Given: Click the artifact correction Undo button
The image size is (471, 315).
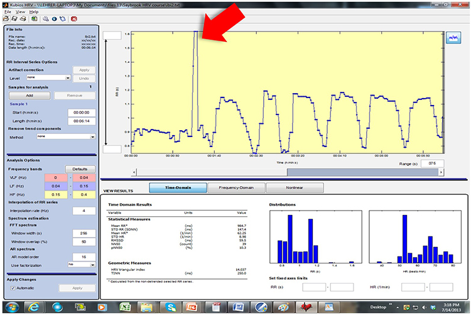Looking at the screenshot, I should pos(84,78).
